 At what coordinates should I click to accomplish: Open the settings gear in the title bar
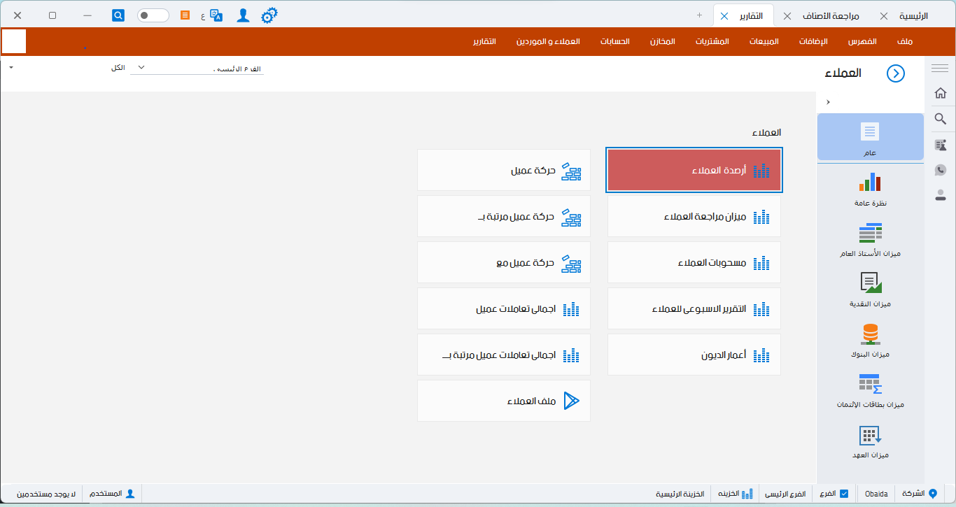click(x=269, y=15)
